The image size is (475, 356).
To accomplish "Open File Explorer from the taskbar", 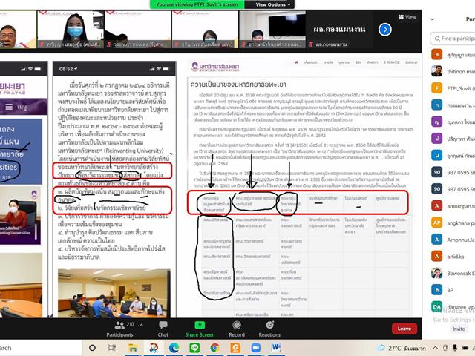I will point(132,348).
